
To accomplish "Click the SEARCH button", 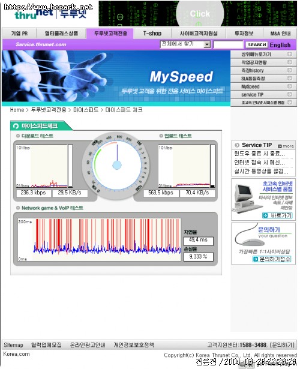I will tap(257, 44).
